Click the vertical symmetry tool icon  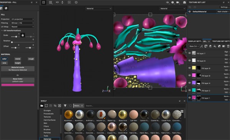tap(62, 2)
